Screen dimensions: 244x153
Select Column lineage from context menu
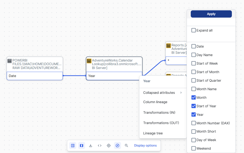pos(155,102)
